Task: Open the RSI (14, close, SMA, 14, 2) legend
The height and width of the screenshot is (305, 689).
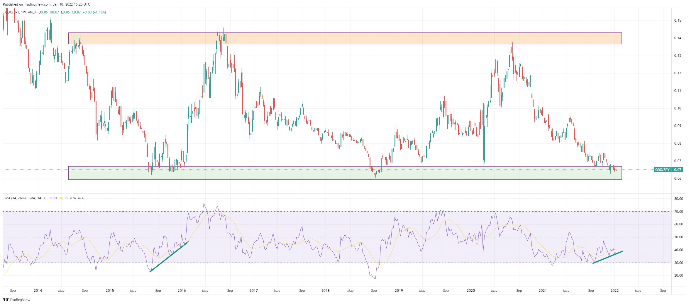Action: [26, 198]
